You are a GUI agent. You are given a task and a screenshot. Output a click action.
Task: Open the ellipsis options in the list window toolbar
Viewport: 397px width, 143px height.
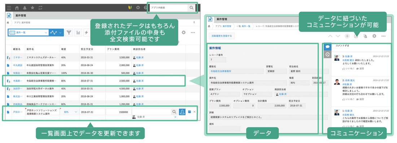coord(193,33)
